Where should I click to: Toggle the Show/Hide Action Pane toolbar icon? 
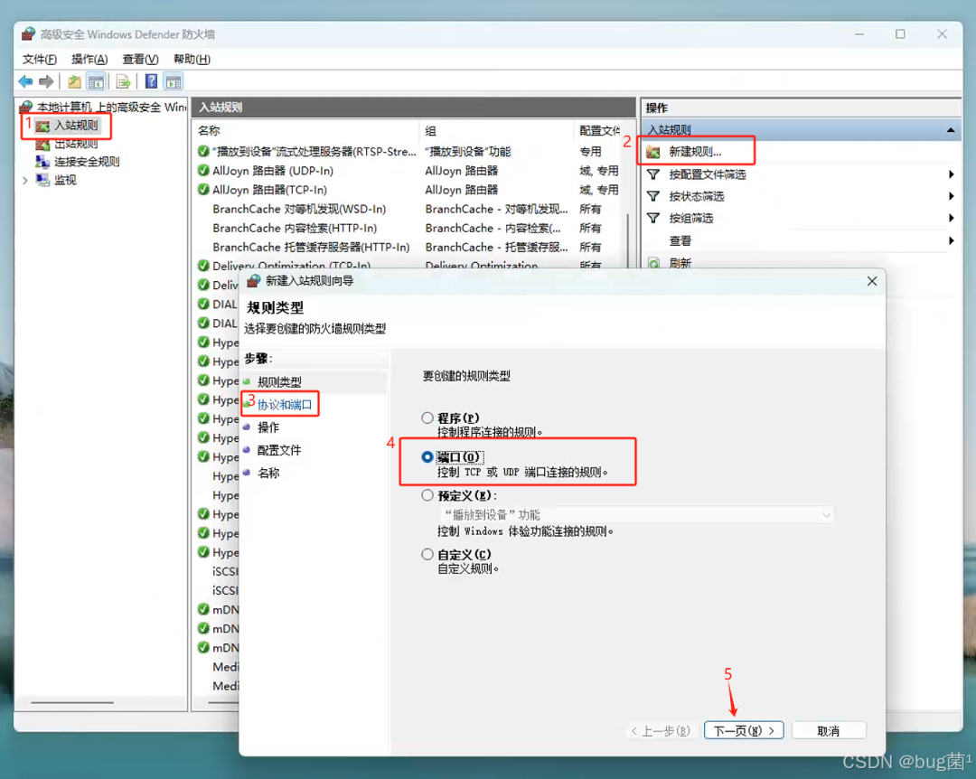[x=173, y=81]
